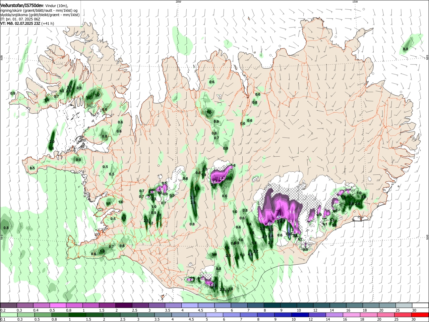The height and width of the screenshot is (322, 429).
Task: Select the mauve 0.3 swatch, upper scale
Action: coord(25,306)
